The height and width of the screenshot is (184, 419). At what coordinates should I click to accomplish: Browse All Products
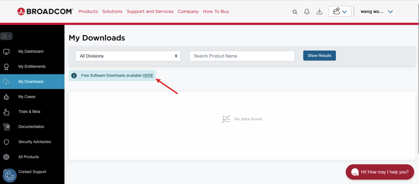[x=28, y=157]
